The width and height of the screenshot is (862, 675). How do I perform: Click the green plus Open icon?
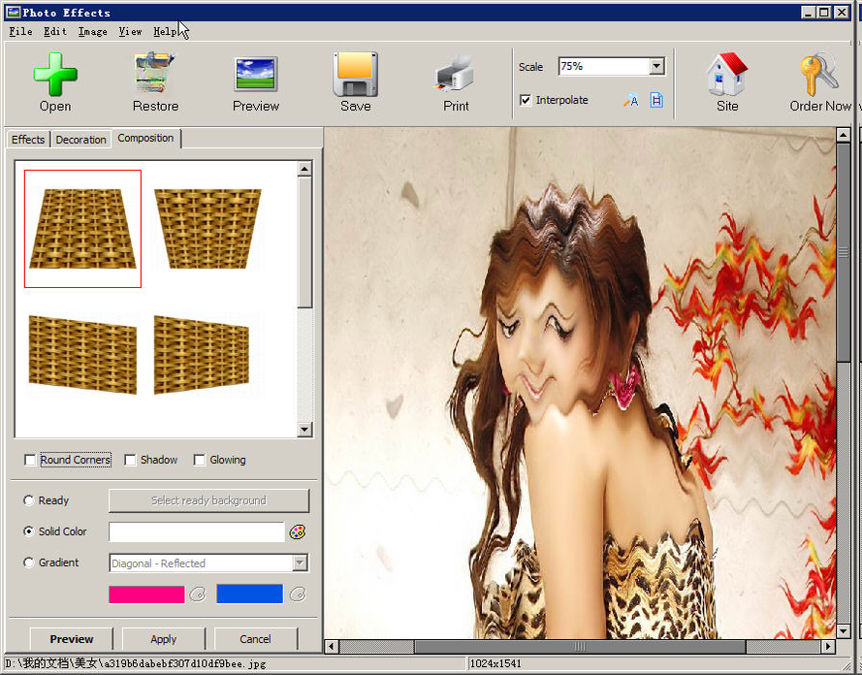pyautogui.click(x=55, y=75)
